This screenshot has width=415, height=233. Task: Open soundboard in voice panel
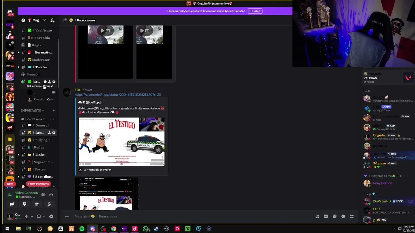pyautogui.click(x=49, y=204)
